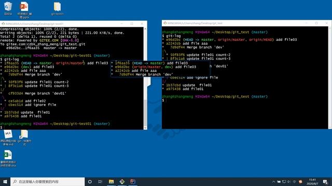Click '8f3c1a6 update file01 count-3' in right terminal
Image resolution: width=332 pixels, height=186 pixels.
200,58
